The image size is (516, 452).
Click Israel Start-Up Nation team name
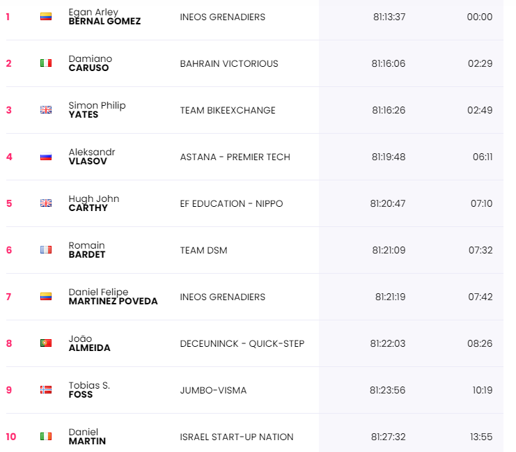[x=237, y=437]
